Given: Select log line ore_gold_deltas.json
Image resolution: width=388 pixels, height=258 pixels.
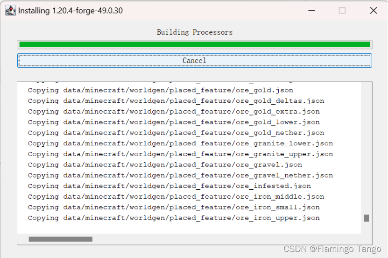Looking at the screenshot, I should click(x=176, y=101).
